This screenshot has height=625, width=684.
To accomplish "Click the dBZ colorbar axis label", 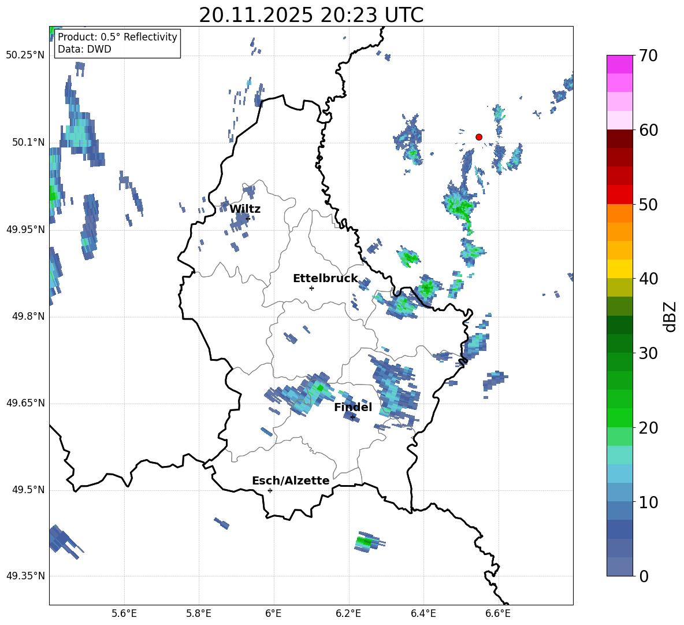I will [x=670, y=316].
